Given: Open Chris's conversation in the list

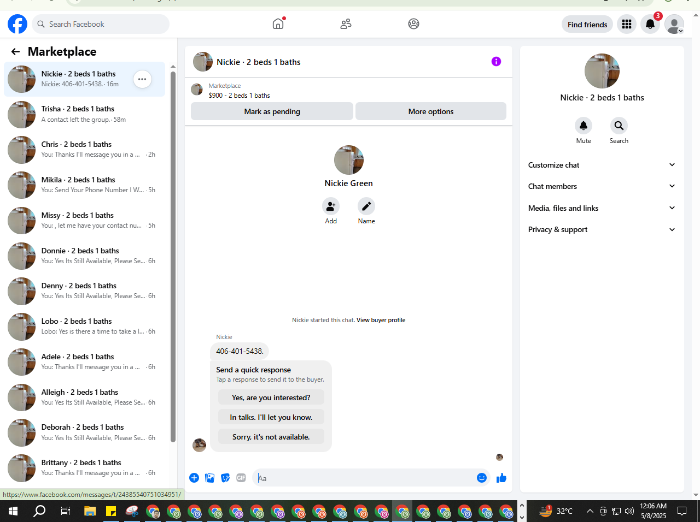Looking at the screenshot, I should point(85,150).
